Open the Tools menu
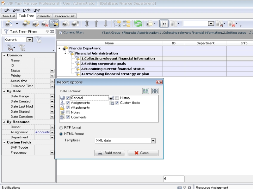The width and height of the screenshot is (253, 189). [x=27, y=10]
